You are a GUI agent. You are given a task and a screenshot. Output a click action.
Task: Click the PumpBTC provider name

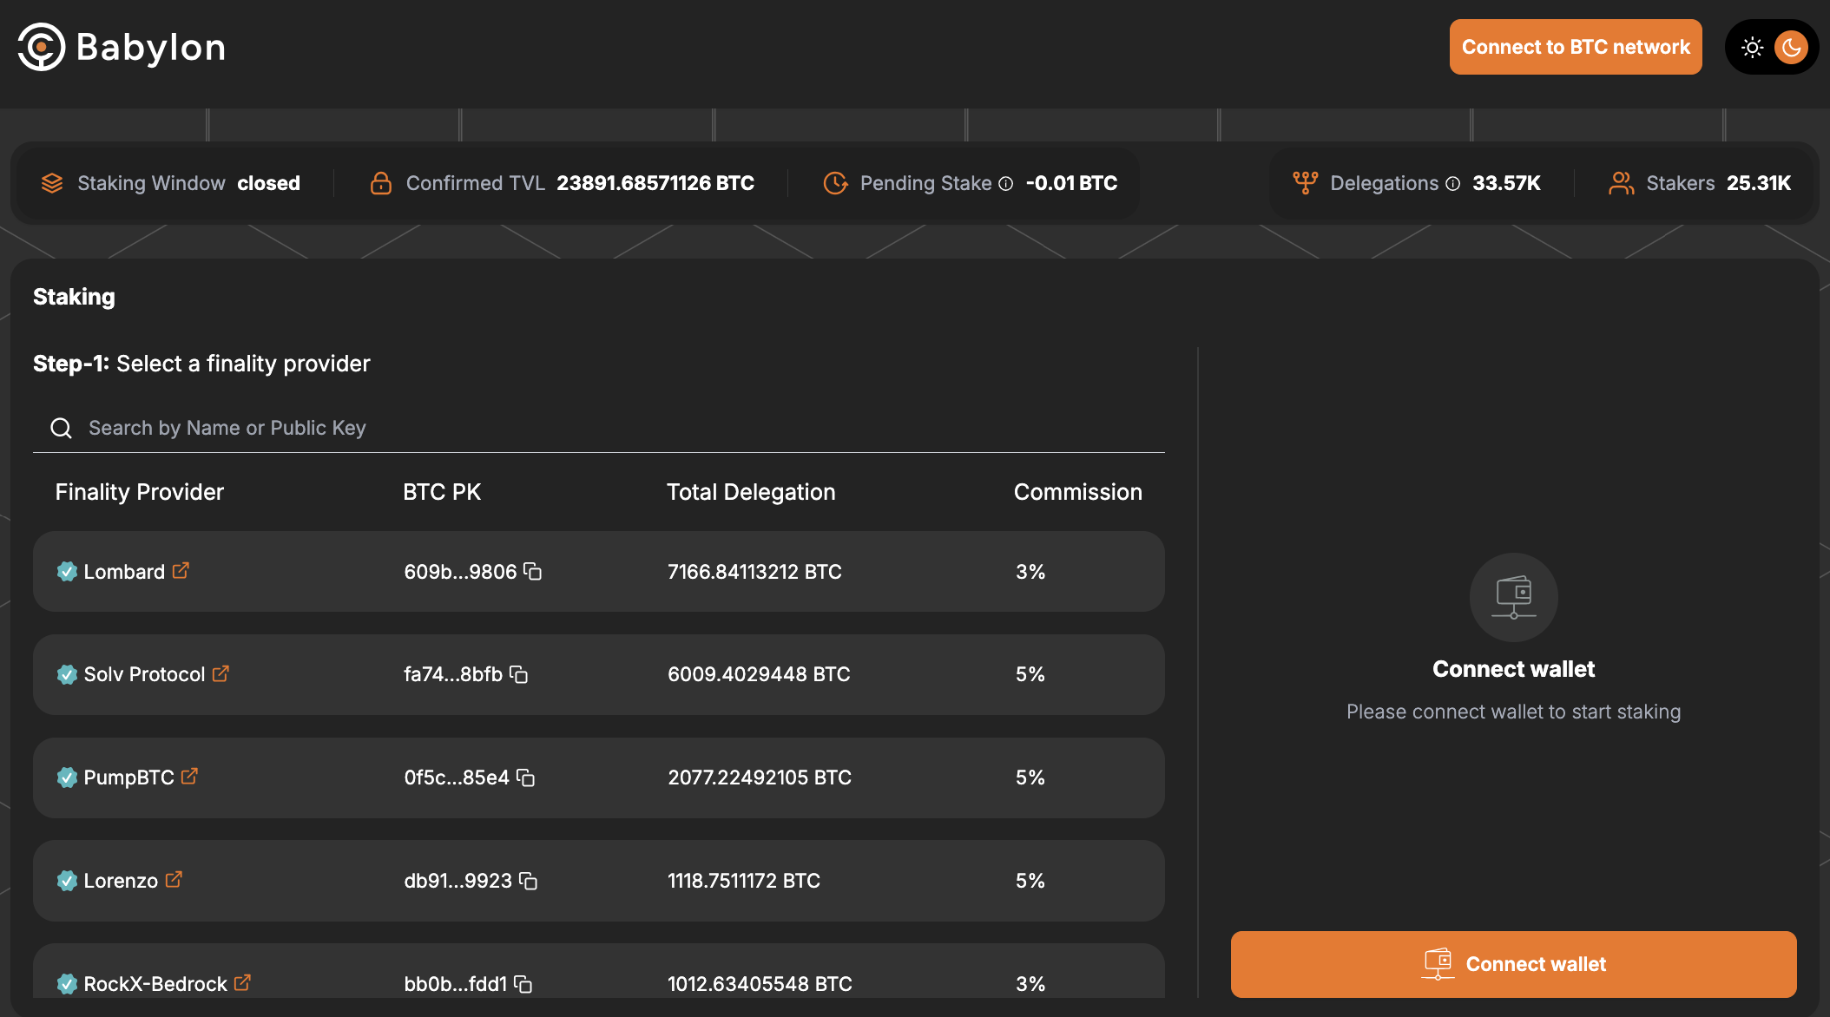pos(128,778)
